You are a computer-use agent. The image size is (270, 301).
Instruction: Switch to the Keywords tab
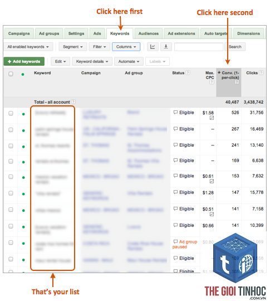click(x=120, y=33)
